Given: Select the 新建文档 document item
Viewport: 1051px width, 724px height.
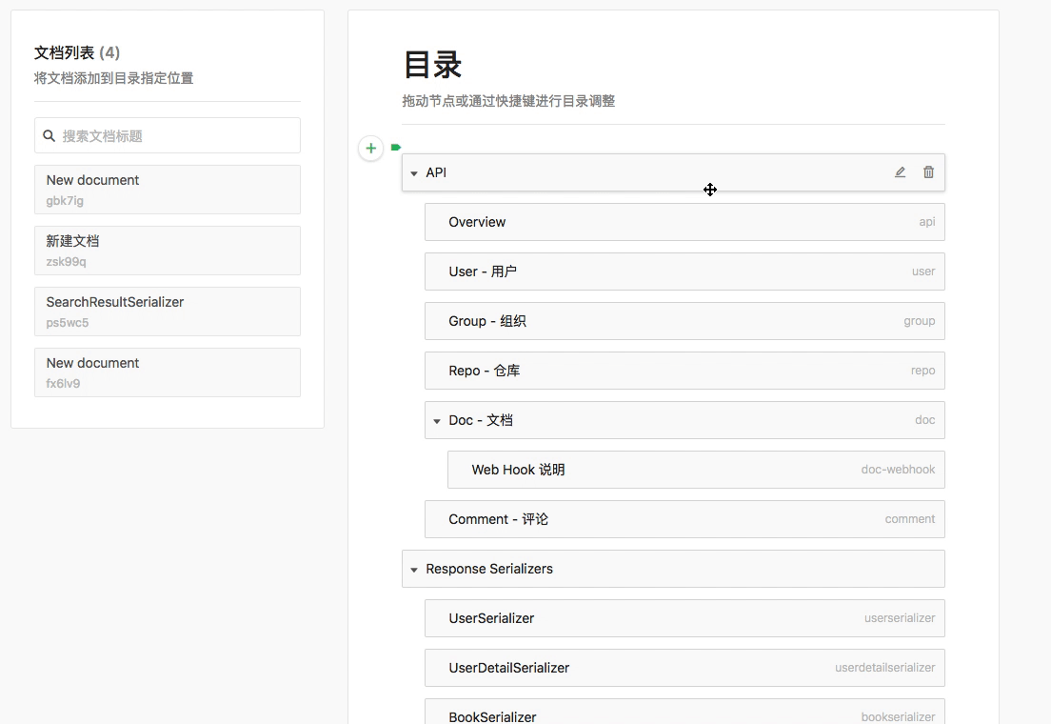Looking at the screenshot, I should coord(168,251).
